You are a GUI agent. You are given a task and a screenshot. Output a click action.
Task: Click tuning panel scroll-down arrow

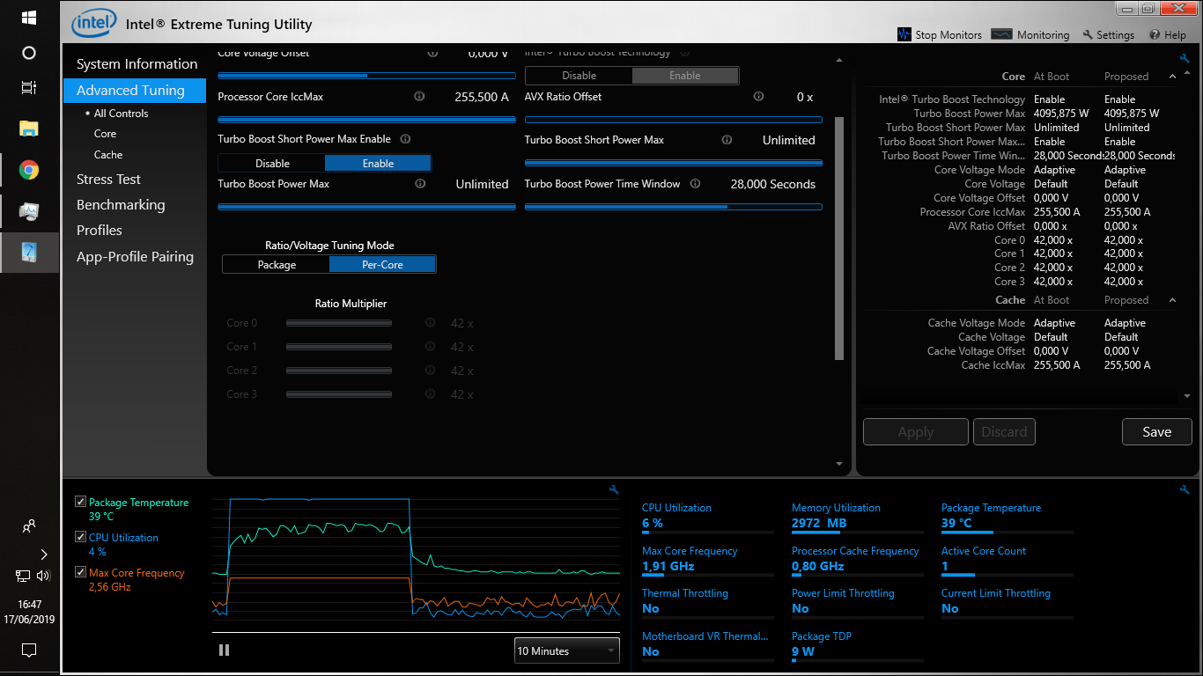(839, 464)
